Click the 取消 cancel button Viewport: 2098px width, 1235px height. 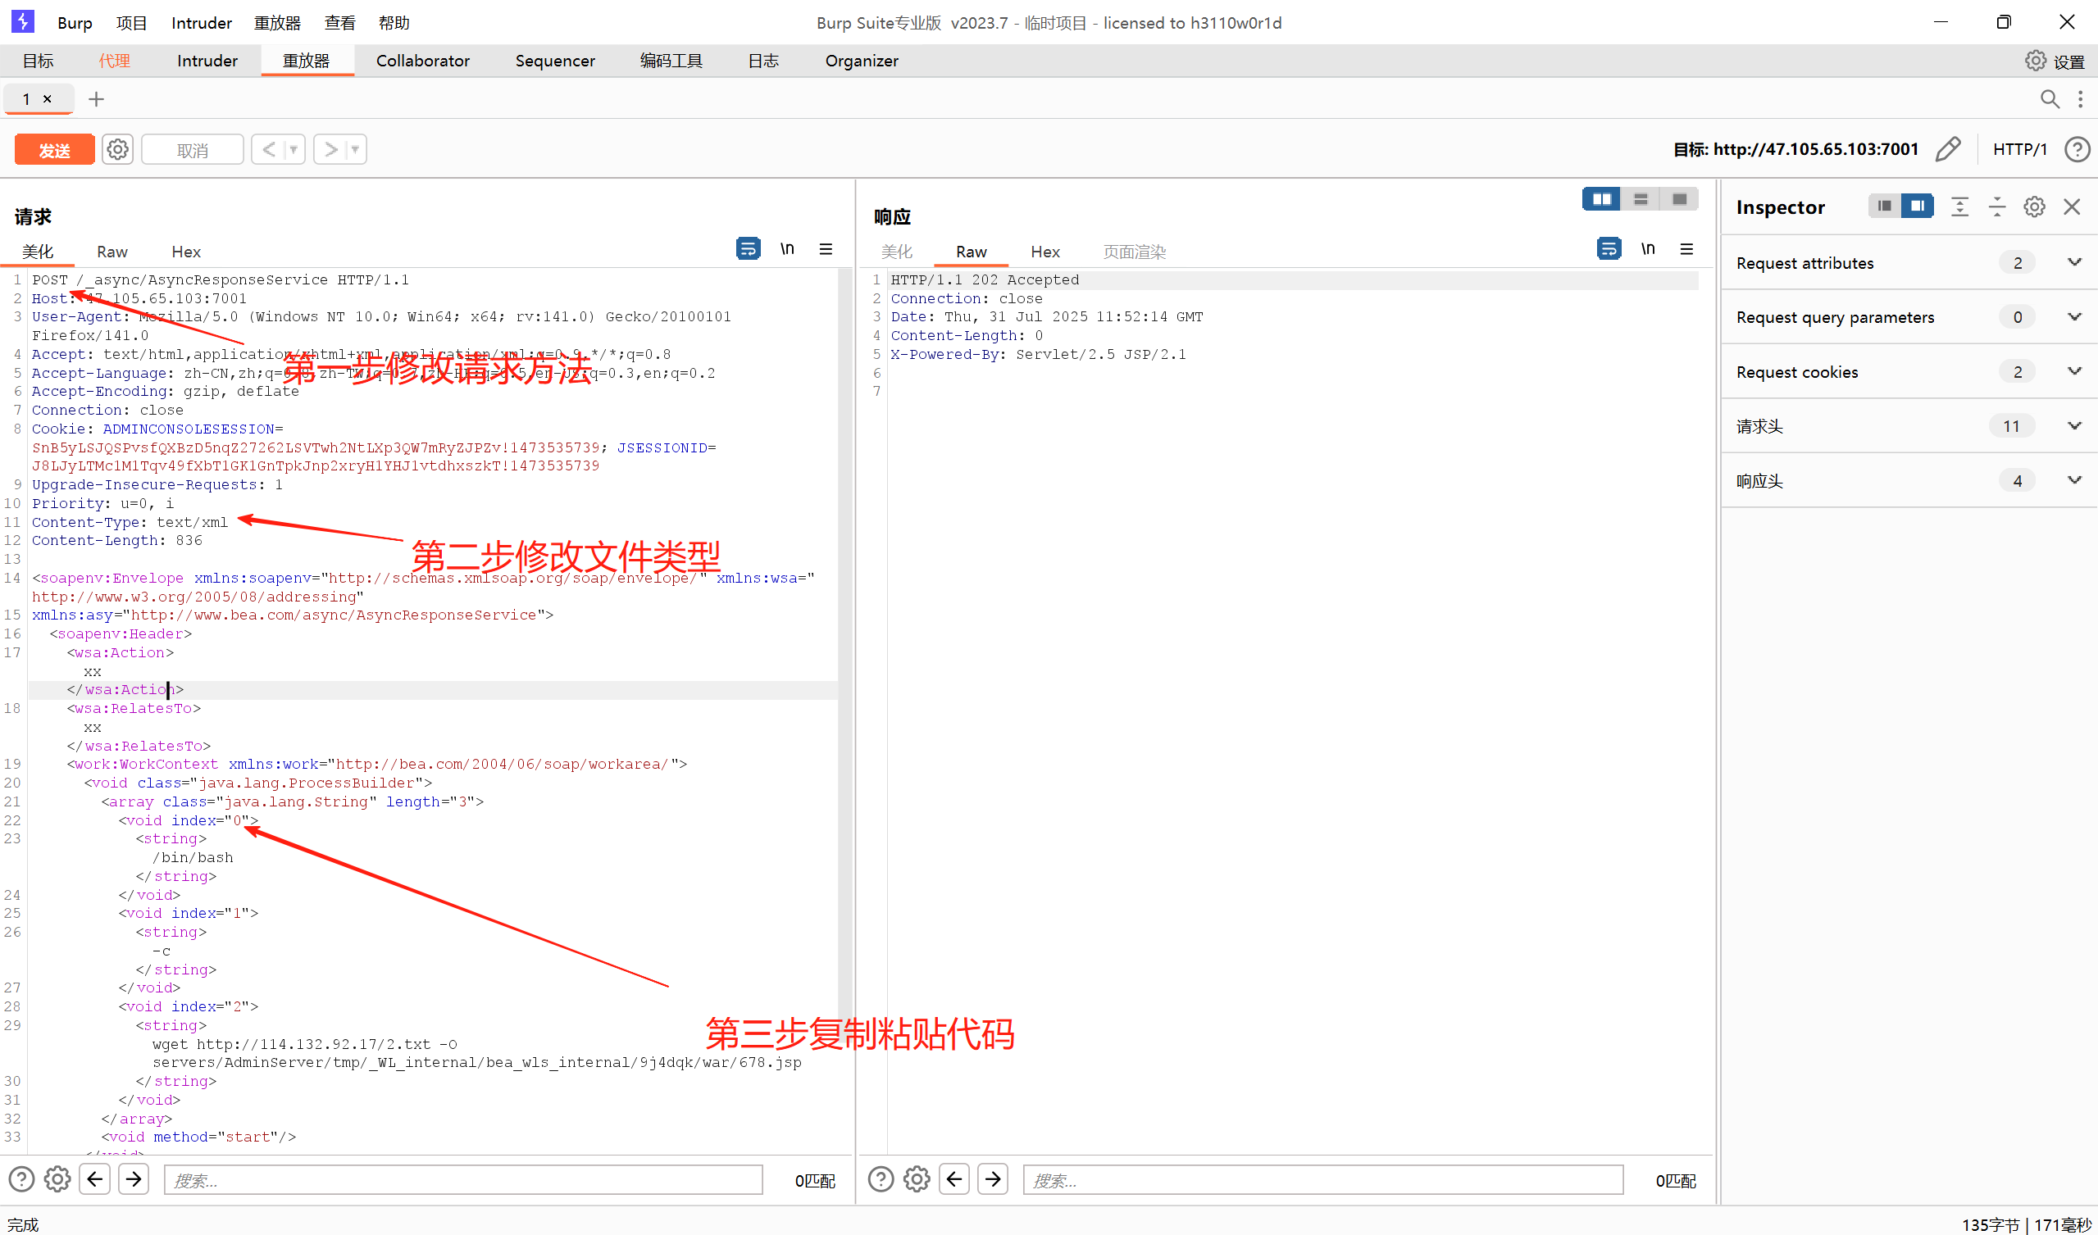(193, 150)
